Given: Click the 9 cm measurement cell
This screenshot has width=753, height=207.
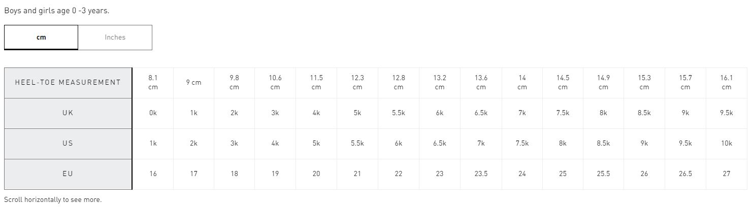Looking at the screenshot, I should [x=193, y=83].
